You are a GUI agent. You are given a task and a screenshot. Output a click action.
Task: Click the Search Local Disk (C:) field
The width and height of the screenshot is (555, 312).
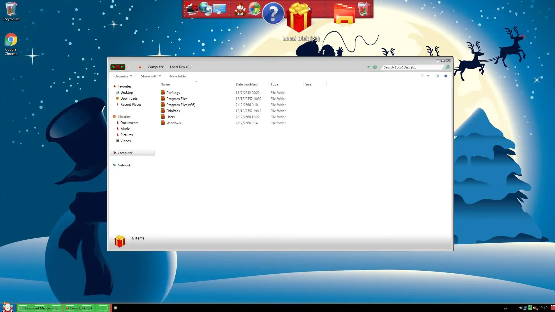[x=412, y=67]
